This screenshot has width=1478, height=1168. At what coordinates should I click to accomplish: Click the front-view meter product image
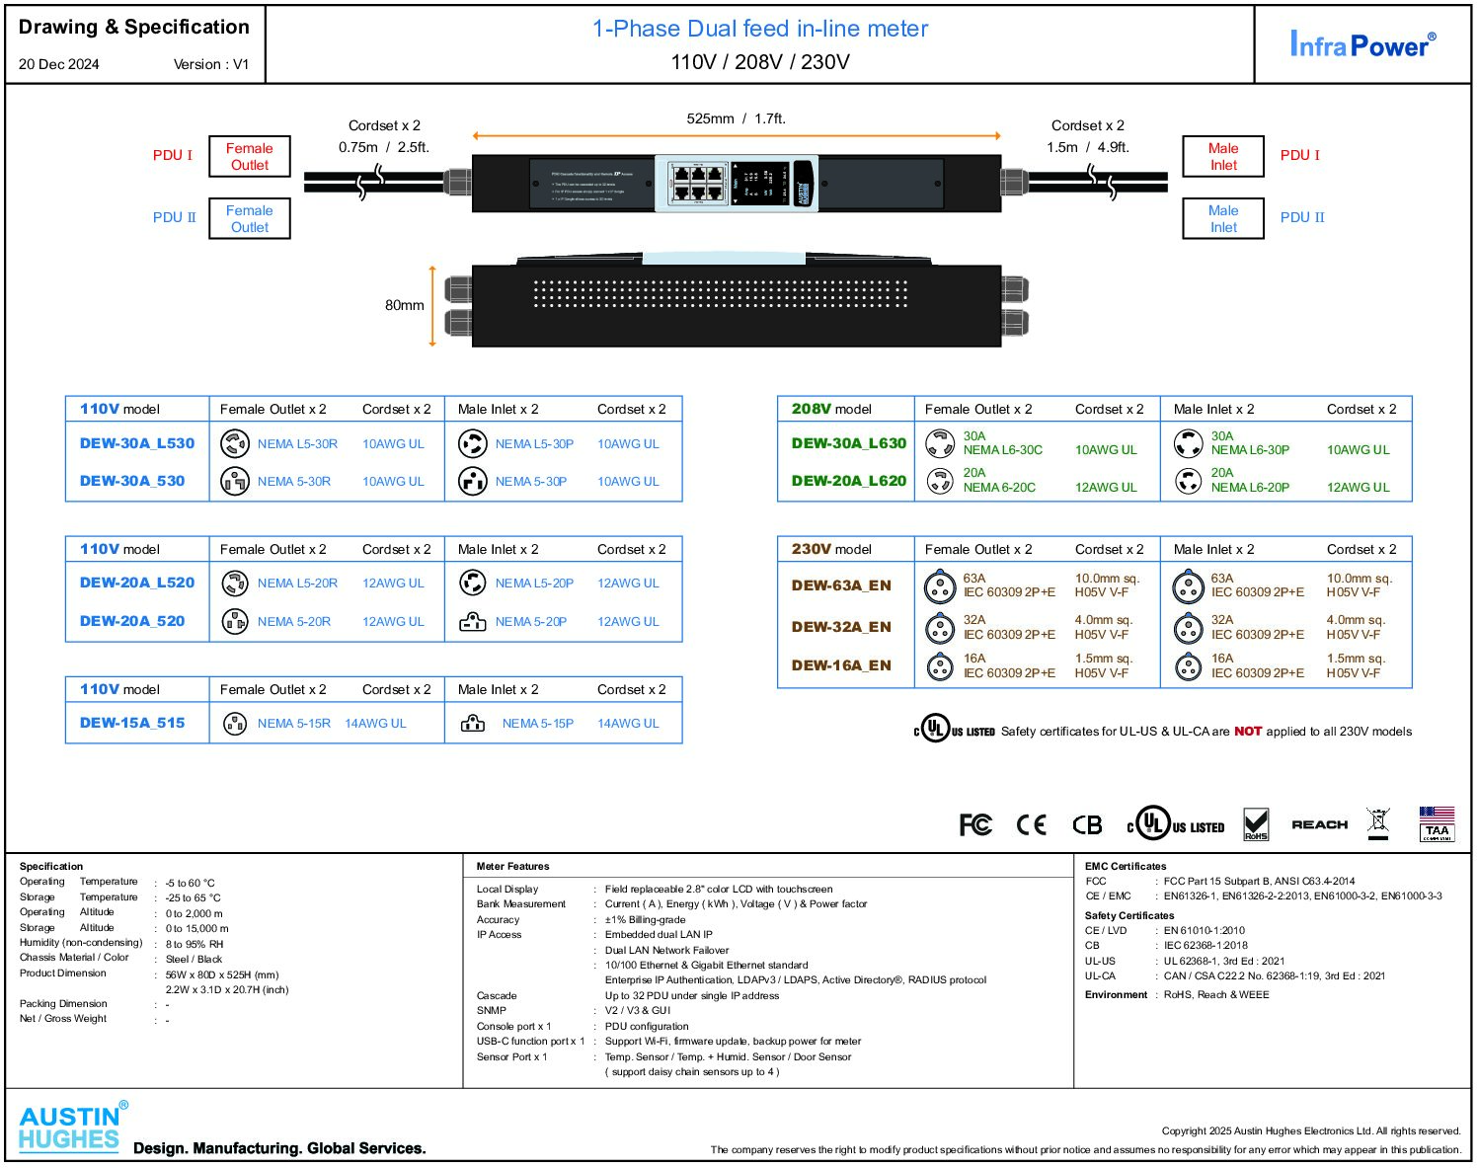tap(737, 184)
